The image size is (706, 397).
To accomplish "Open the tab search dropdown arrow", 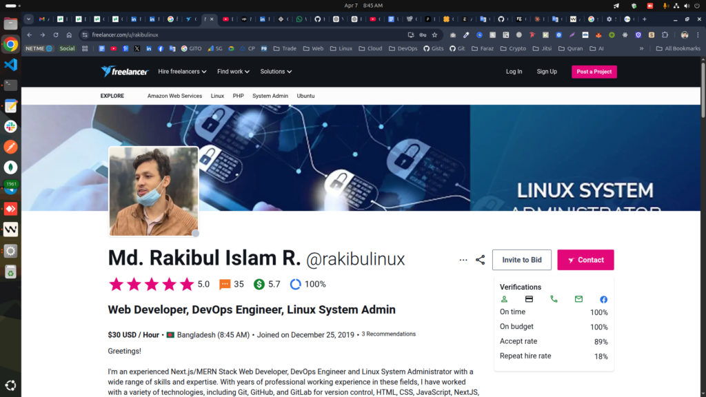I will click(28, 19).
